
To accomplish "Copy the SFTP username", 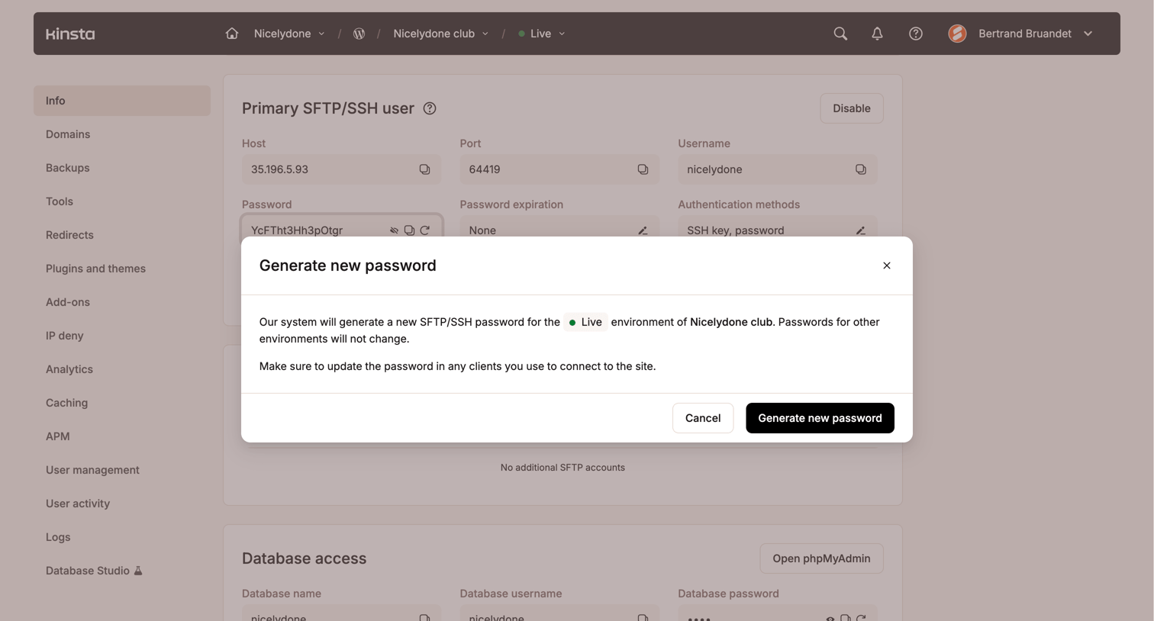I will pos(860,169).
